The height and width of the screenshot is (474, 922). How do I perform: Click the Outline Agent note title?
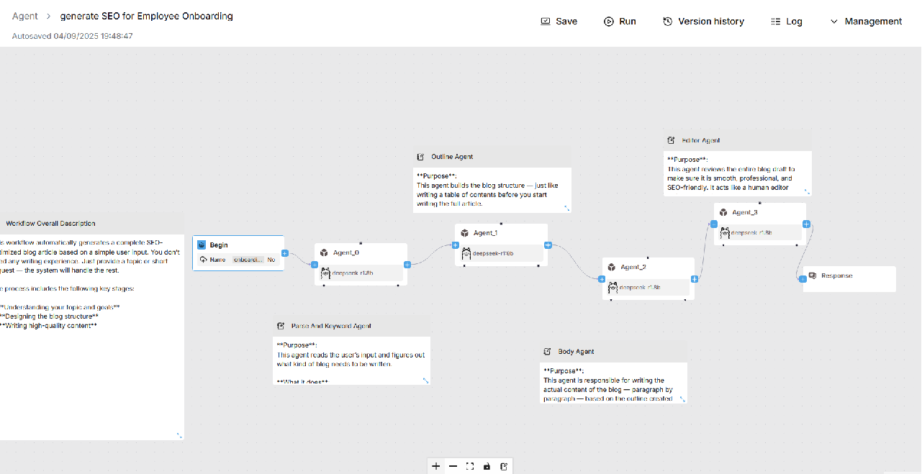click(x=452, y=156)
